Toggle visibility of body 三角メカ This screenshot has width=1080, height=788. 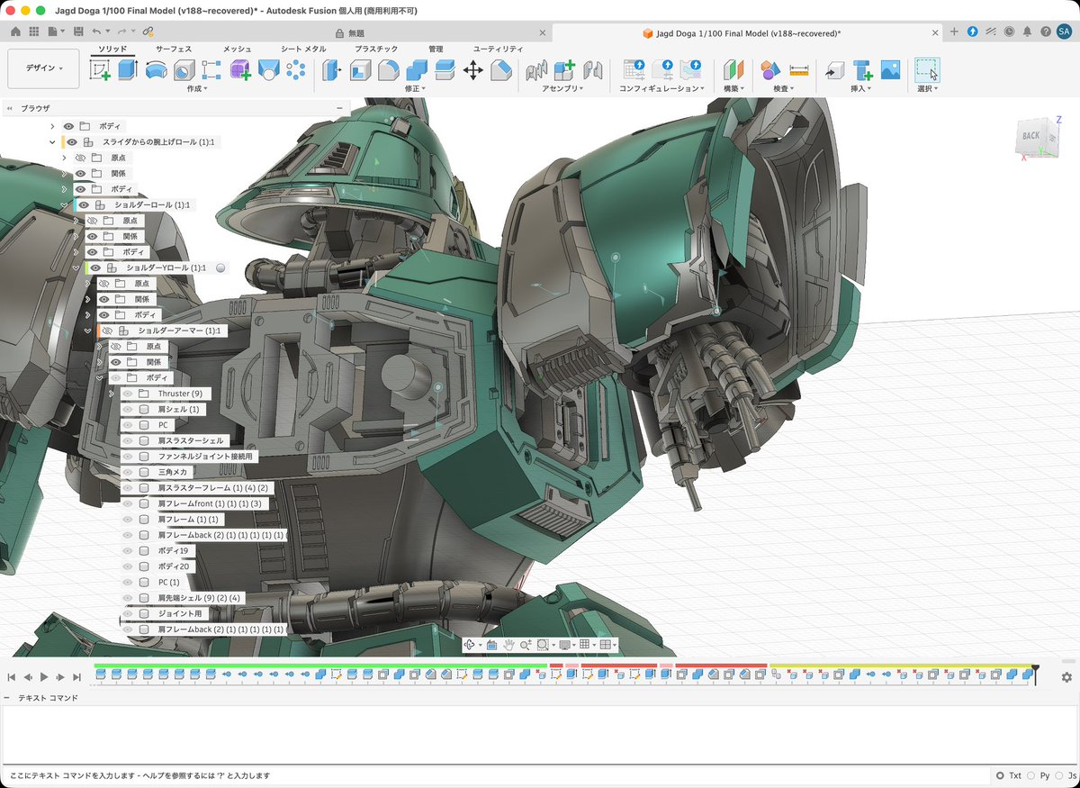[x=127, y=473]
